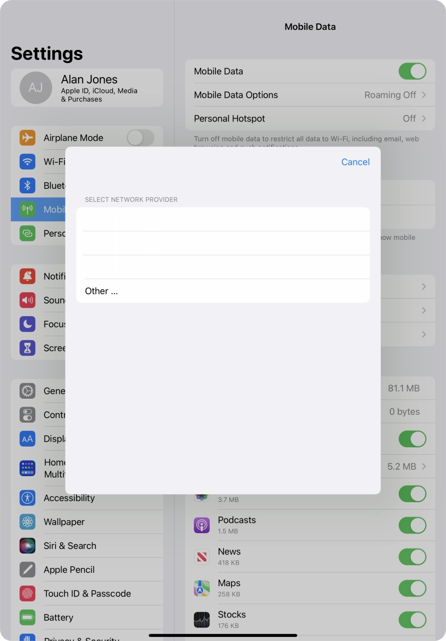This screenshot has height=641, width=446.
Task: Turn off mobile data for Podcasts
Action: [412, 525]
